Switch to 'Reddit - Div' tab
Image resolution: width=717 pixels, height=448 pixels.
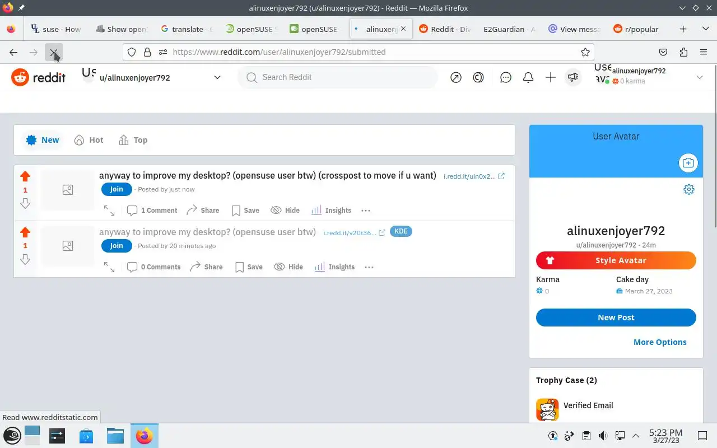(x=445, y=29)
